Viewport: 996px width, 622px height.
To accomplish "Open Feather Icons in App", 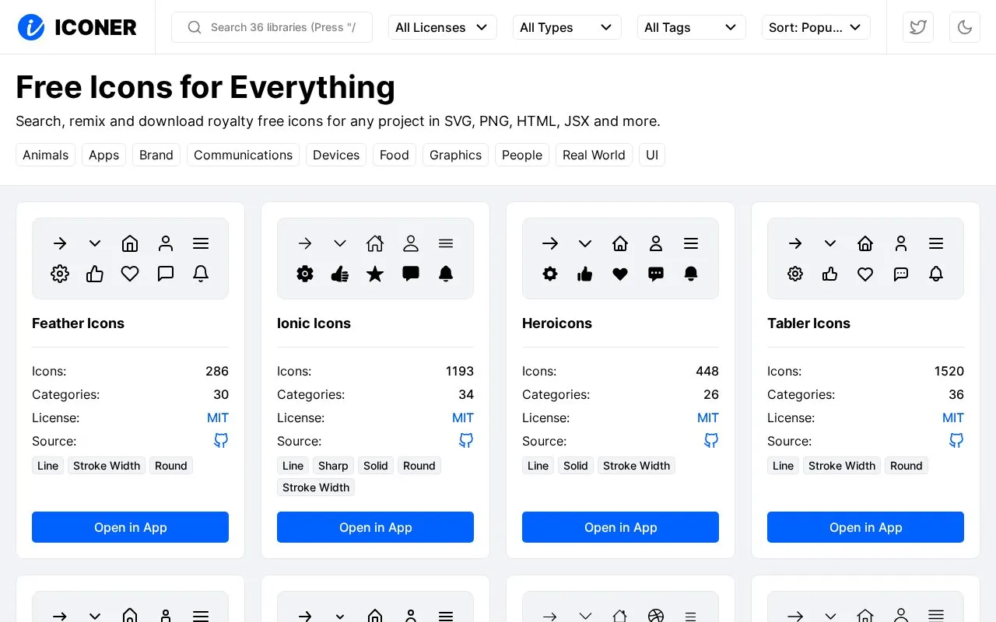I will 130,527.
